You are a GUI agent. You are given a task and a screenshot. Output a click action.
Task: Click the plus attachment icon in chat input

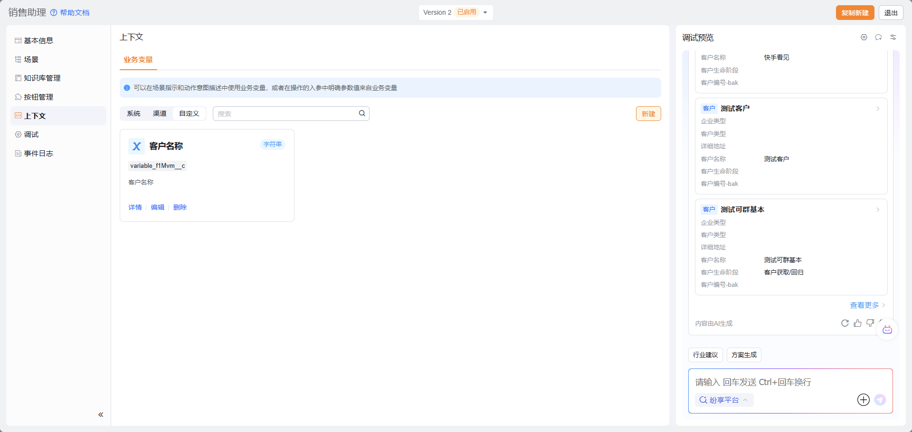pos(863,400)
